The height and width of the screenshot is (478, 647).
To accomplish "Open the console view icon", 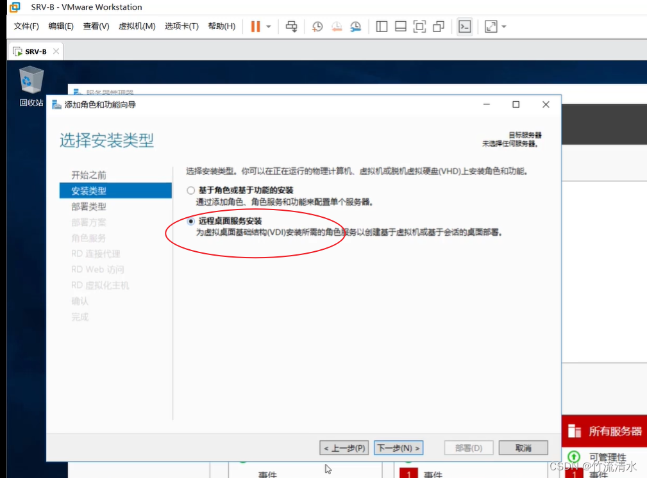I will (x=465, y=26).
